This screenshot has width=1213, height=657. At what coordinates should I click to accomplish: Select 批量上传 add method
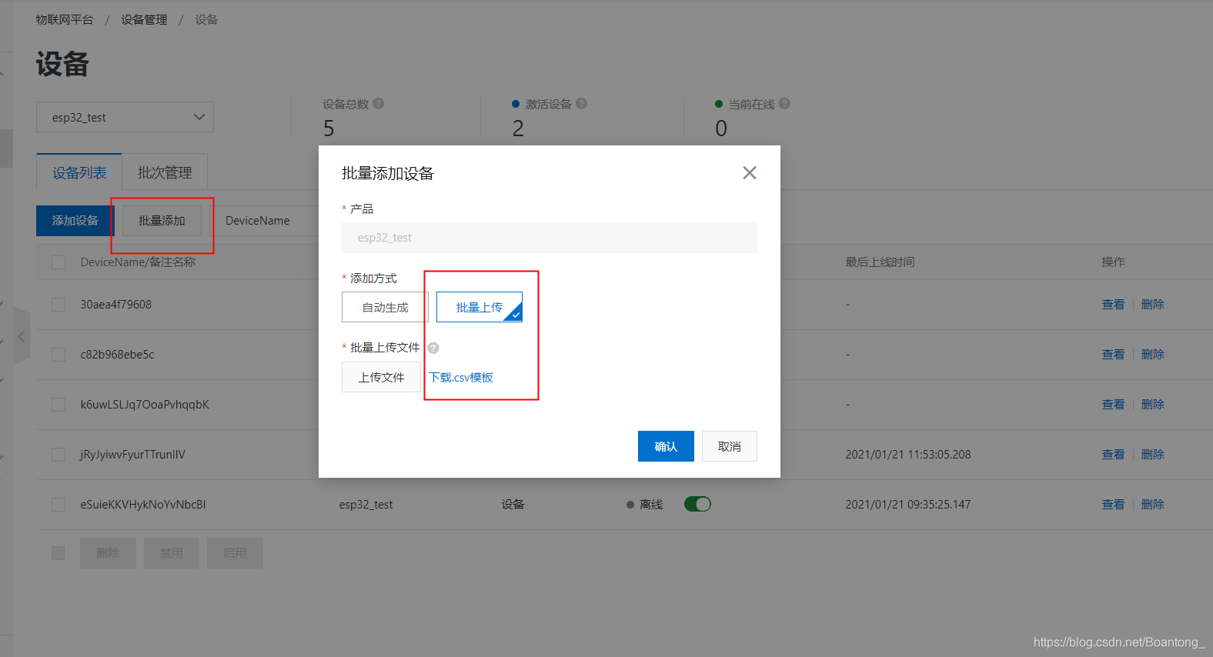480,307
